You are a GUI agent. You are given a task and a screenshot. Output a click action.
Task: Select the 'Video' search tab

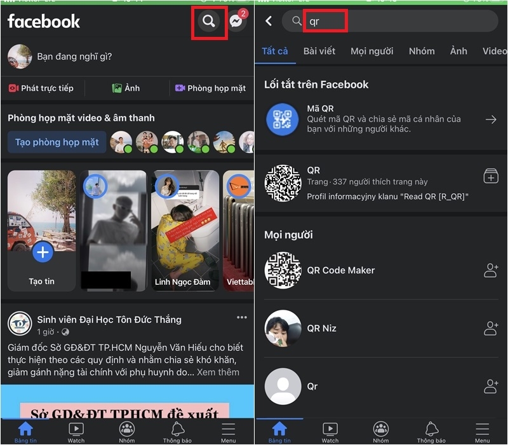click(x=495, y=51)
